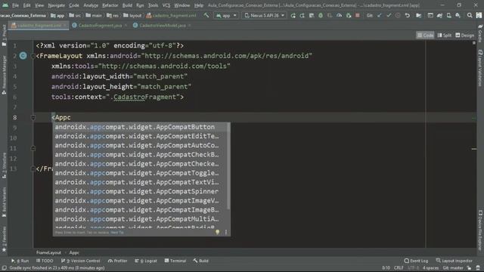Click the class gutter icon on line 2

[x=23, y=55]
